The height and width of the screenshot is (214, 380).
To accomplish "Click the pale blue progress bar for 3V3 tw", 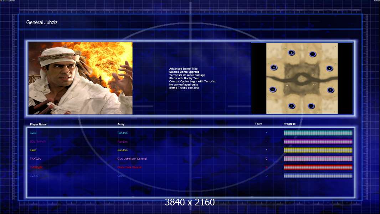I will point(318,176).
